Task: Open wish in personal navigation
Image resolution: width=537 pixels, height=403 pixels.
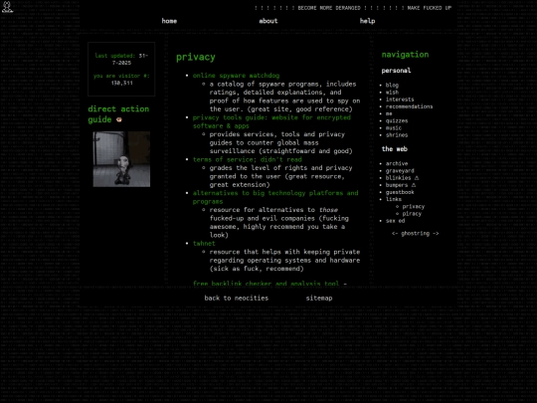Action: coord(392,93)
